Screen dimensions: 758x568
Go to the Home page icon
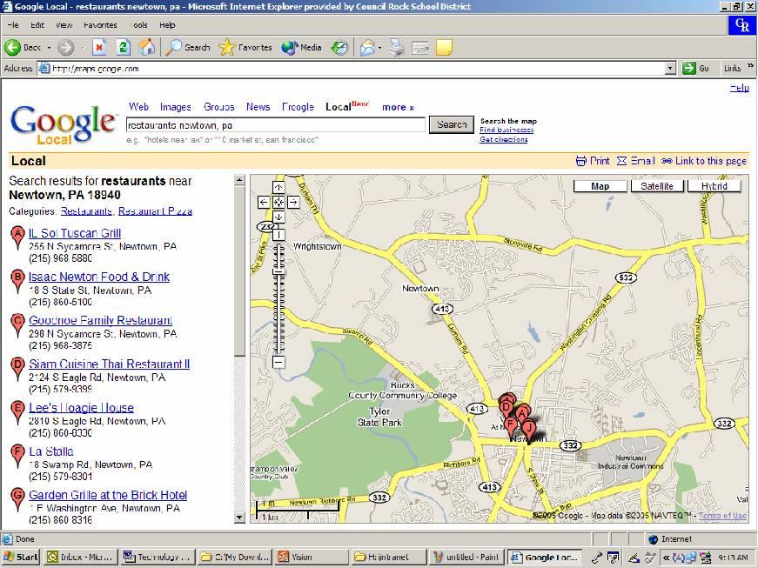coord(147,47)
